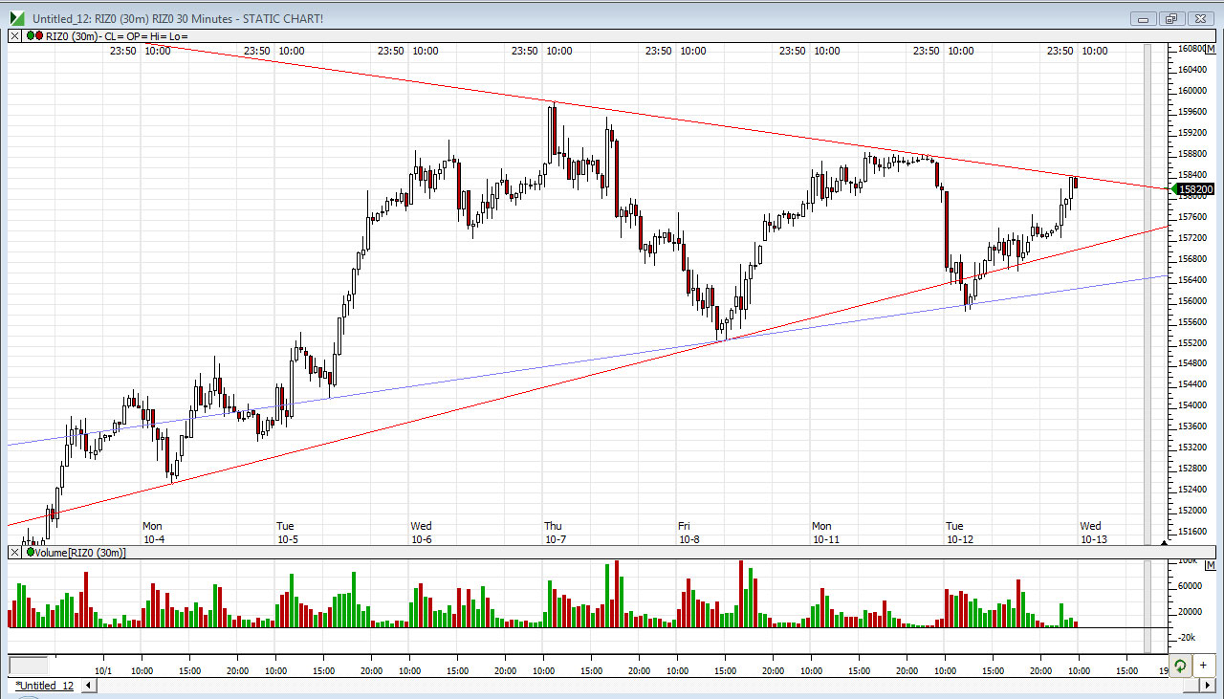This screenshot has width=1224, height=699.
Task: Click the green circle beside RIZ0 (30m)
Action: pyautogui.click(x=30, y=36)
